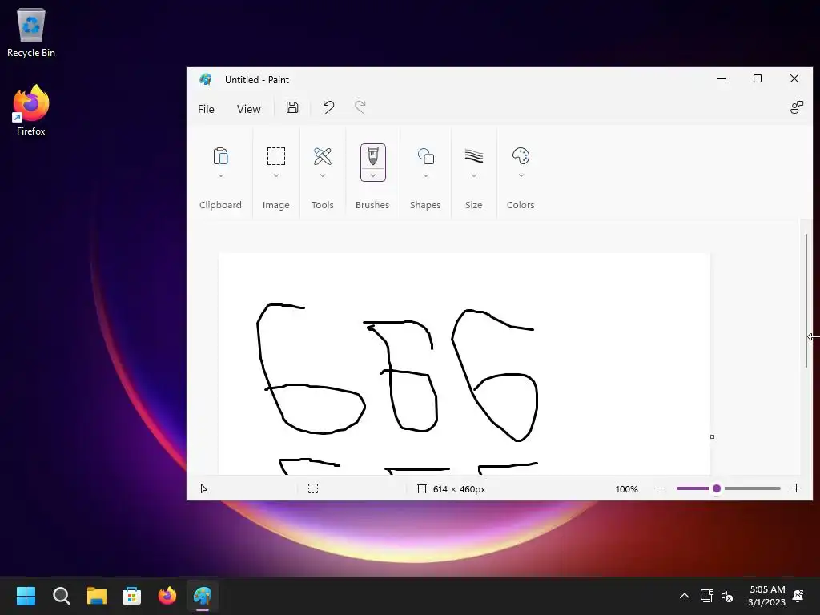Expand the Size dropdown chevron
This screenshot has width=820, height=615.
(474, 175)
